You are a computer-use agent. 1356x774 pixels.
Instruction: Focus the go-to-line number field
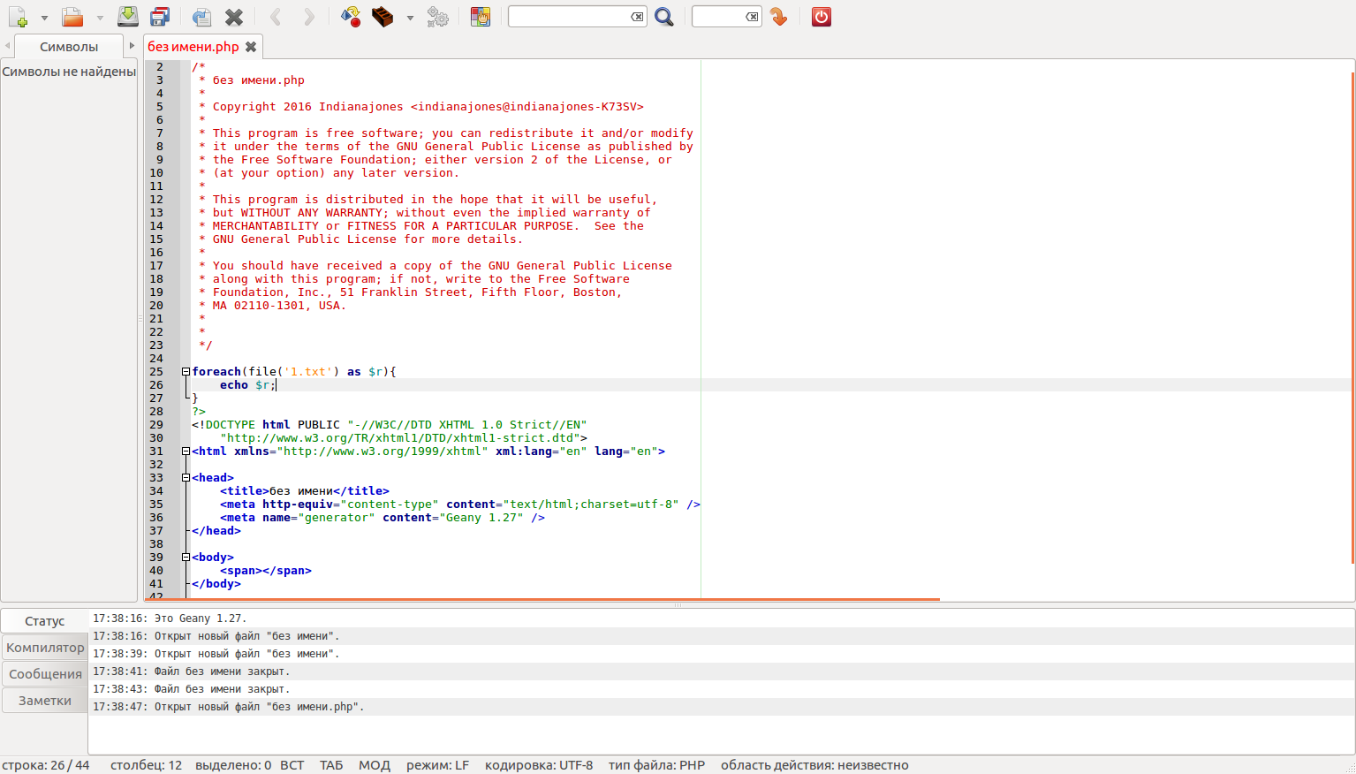click(x=719, y=17)
